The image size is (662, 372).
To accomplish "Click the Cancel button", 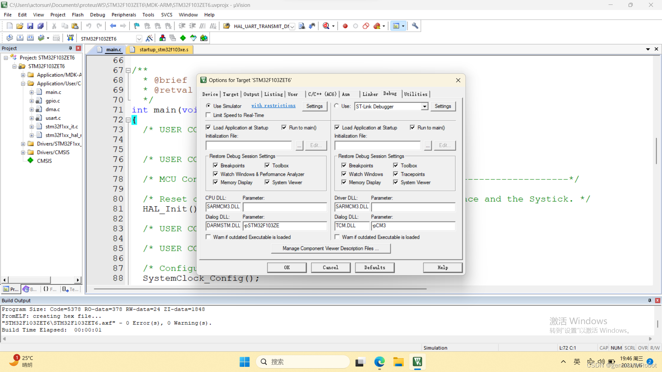I will click(331, 268).
